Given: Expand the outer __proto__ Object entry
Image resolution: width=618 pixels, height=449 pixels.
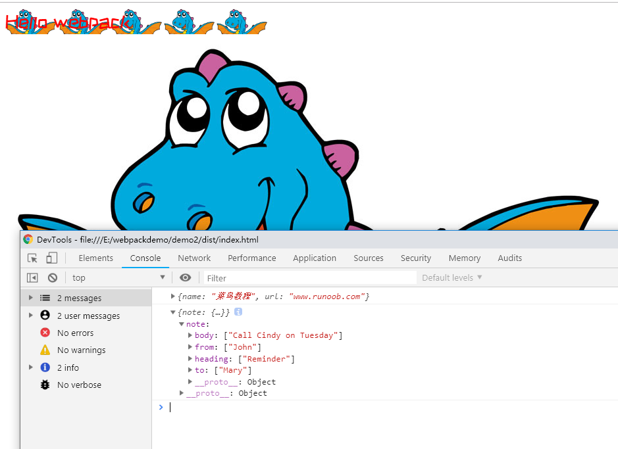Looking at the screenshot, I should pyautogui.click(x=181, y=392).
